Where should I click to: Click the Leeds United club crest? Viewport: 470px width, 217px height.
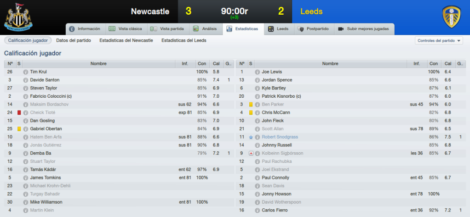pos(452,17)
